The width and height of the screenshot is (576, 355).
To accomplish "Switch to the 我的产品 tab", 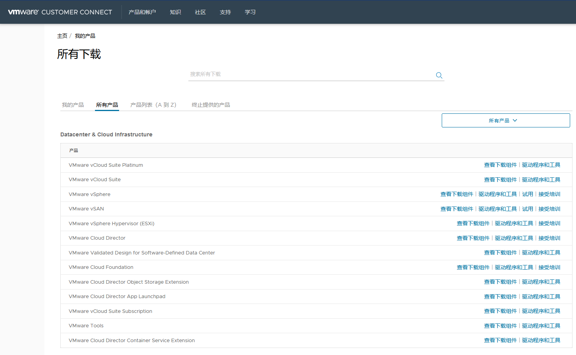I will tap(73, 105).
